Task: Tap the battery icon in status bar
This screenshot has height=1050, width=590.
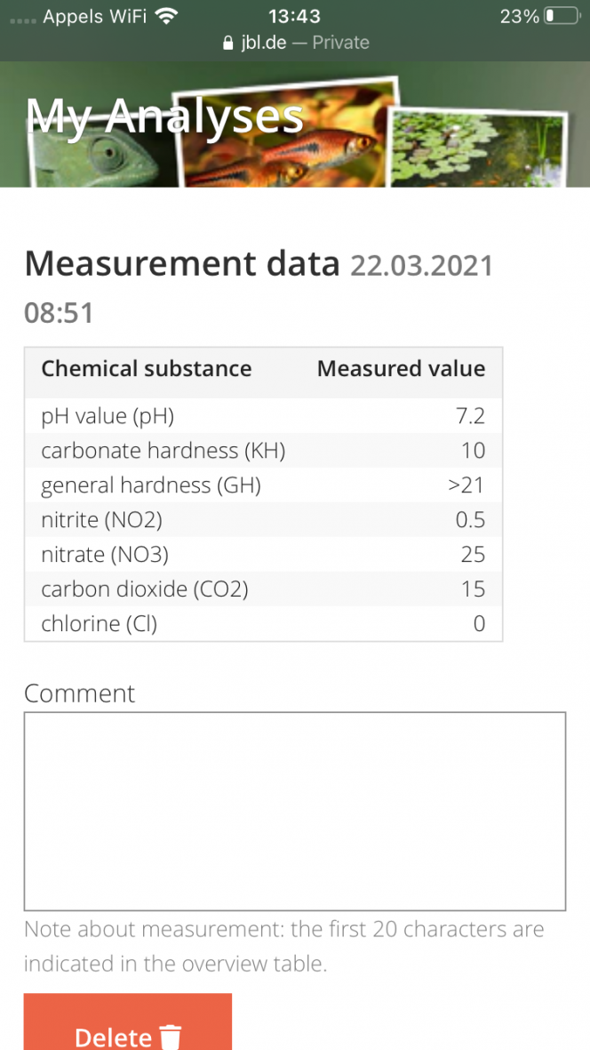Action: [562, 16]
